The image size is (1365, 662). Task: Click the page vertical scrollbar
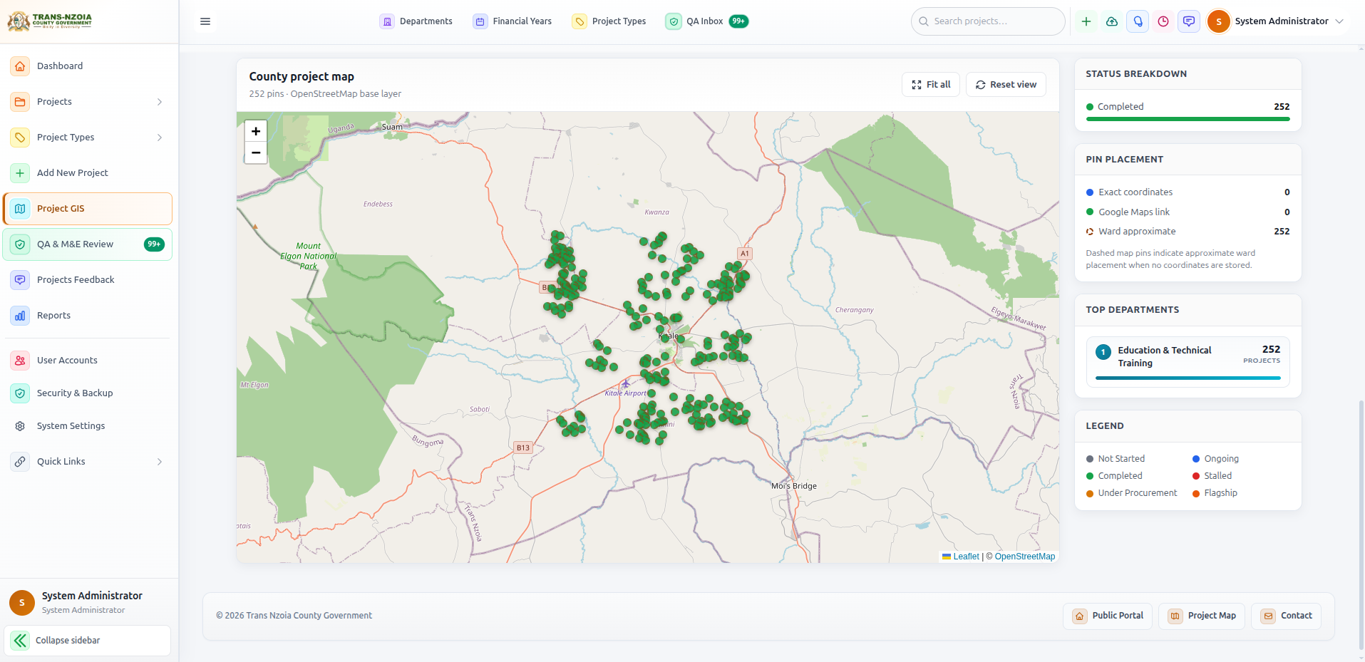click(x=1361, y=524)
